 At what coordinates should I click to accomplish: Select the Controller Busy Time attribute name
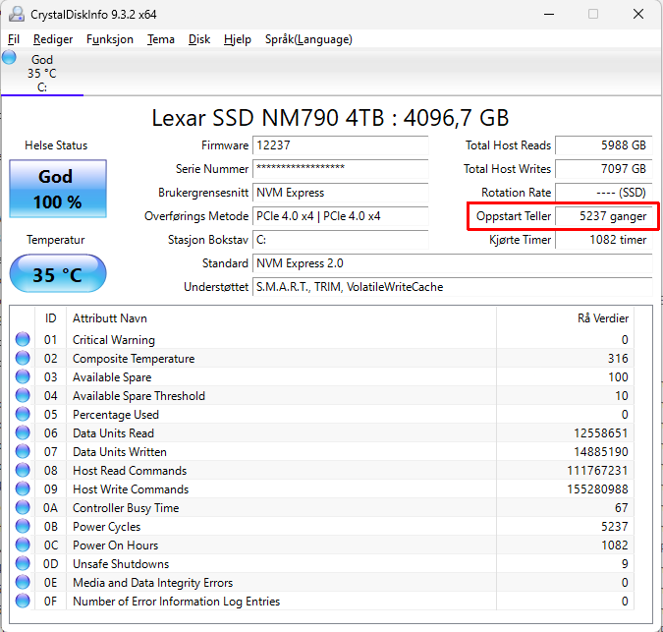click(x=126, y=508)
